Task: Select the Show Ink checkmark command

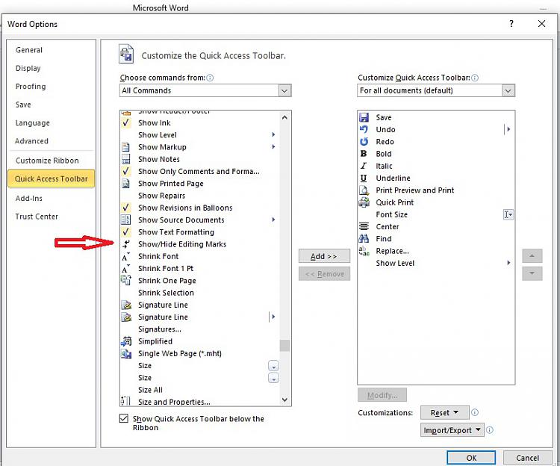Action: click(199, 122)
